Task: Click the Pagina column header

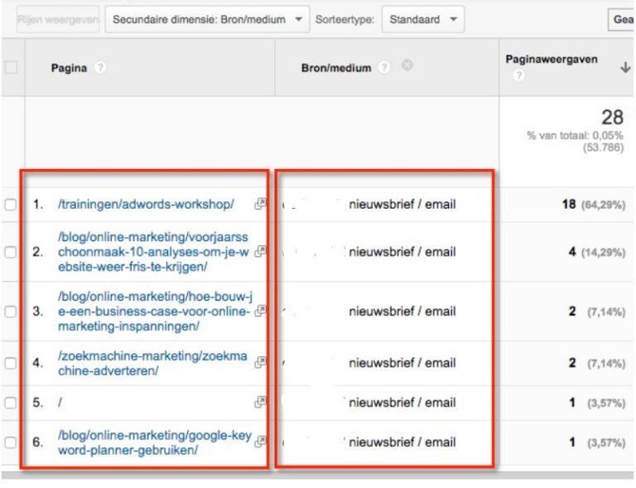Action: click(x=69, y=68)
